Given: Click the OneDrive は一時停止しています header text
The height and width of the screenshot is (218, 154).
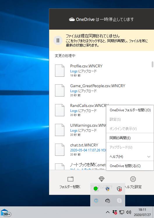Looking at the screenshot, I should pos(105,19).
